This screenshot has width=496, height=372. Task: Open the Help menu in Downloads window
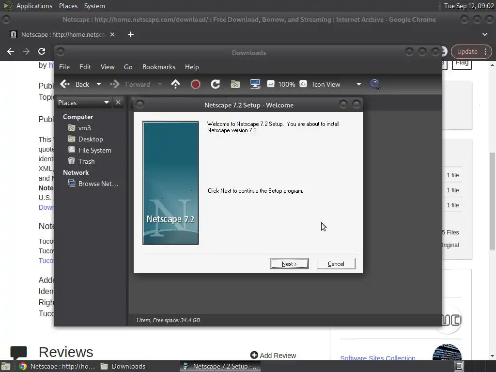click(192, 67)
